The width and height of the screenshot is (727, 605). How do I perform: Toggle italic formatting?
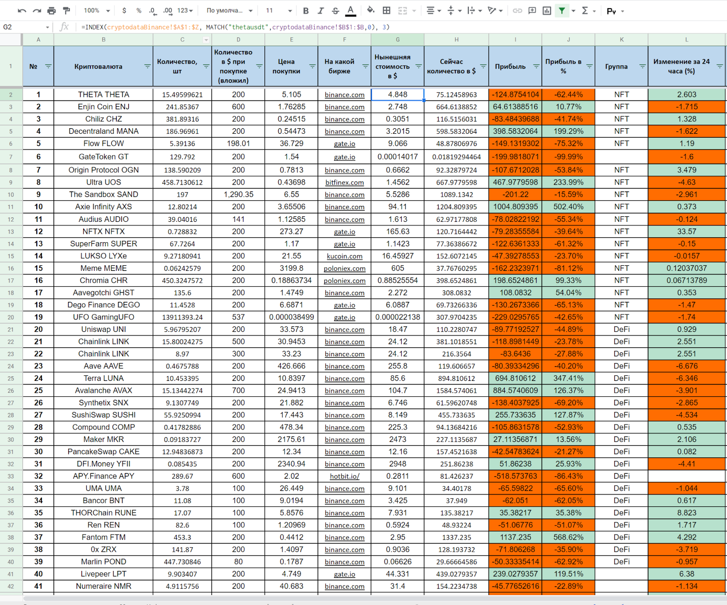tap(321, 10)
